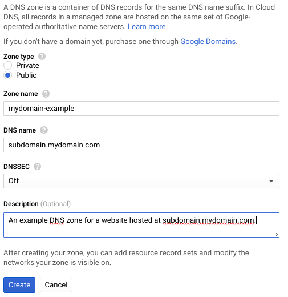Viewport: 288px width, 297px height.
Task: Open the Zone type help tooltip icon
Action: tap(42, 57)
